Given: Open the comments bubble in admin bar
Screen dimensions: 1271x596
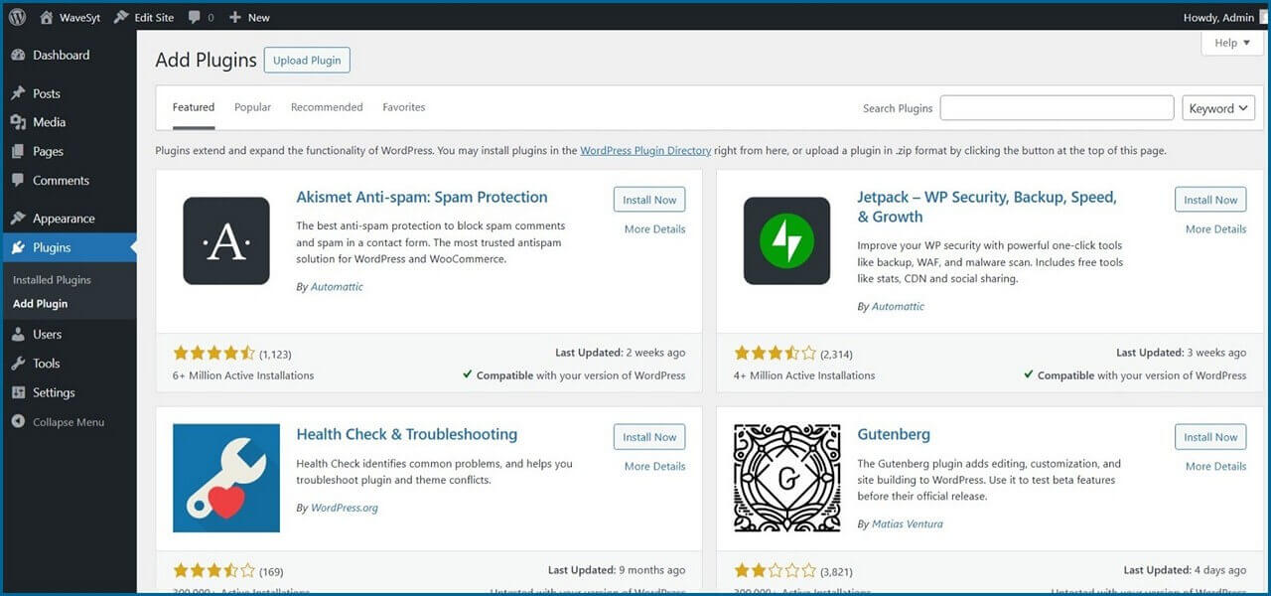Looking at the screenshot, I should (x=201, y=17).
